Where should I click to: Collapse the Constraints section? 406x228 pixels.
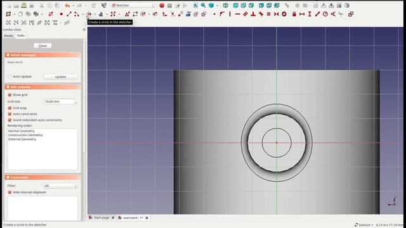coord(79,177)
